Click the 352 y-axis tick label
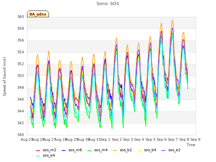The image size is (216, 162). point(21,64)
